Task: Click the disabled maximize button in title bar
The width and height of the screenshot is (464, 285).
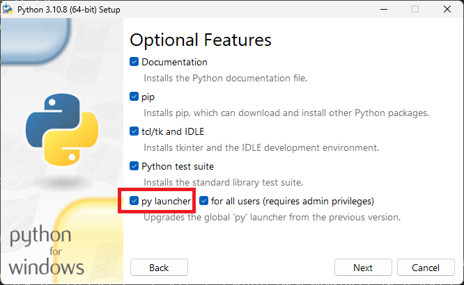Action: pos(415,10)
